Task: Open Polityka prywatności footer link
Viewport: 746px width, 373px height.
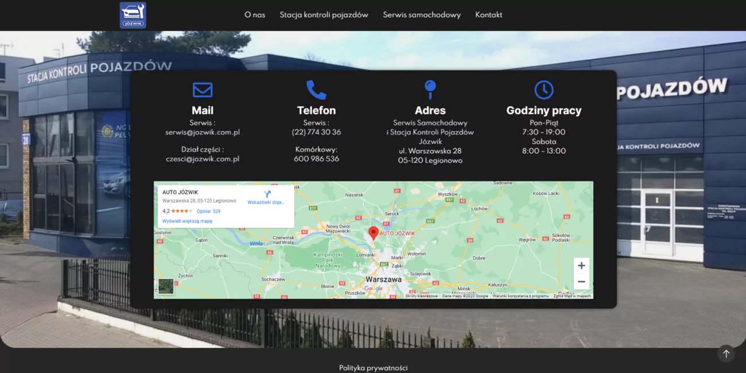Action: click(373, 368)
